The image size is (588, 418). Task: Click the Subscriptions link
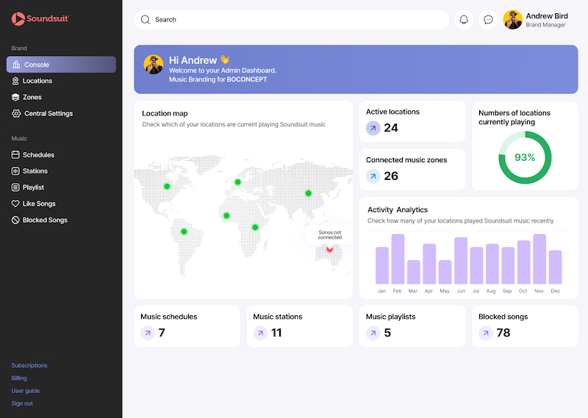click(29, 365)
